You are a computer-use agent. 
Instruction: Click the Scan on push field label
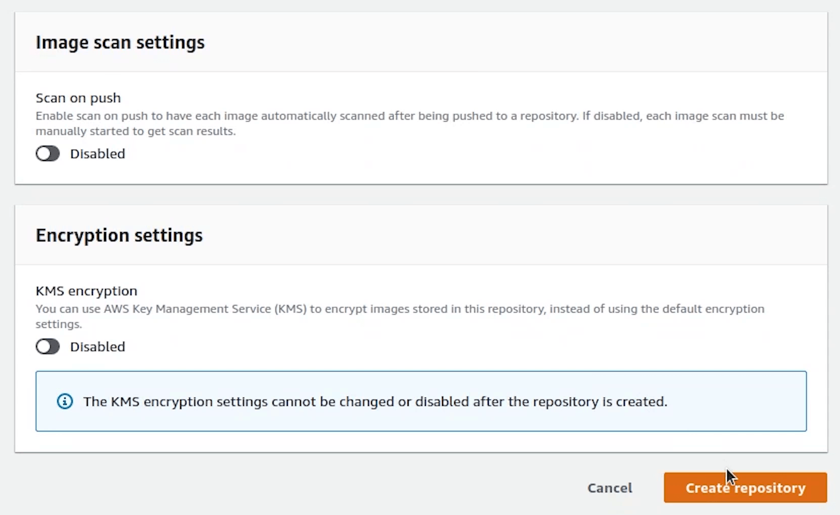[x=78, y=98]
